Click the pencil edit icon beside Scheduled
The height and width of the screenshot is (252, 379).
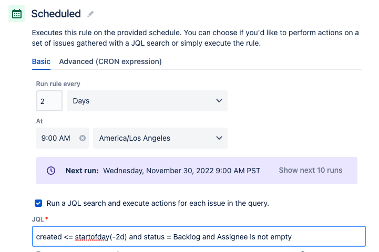(90, 14)
